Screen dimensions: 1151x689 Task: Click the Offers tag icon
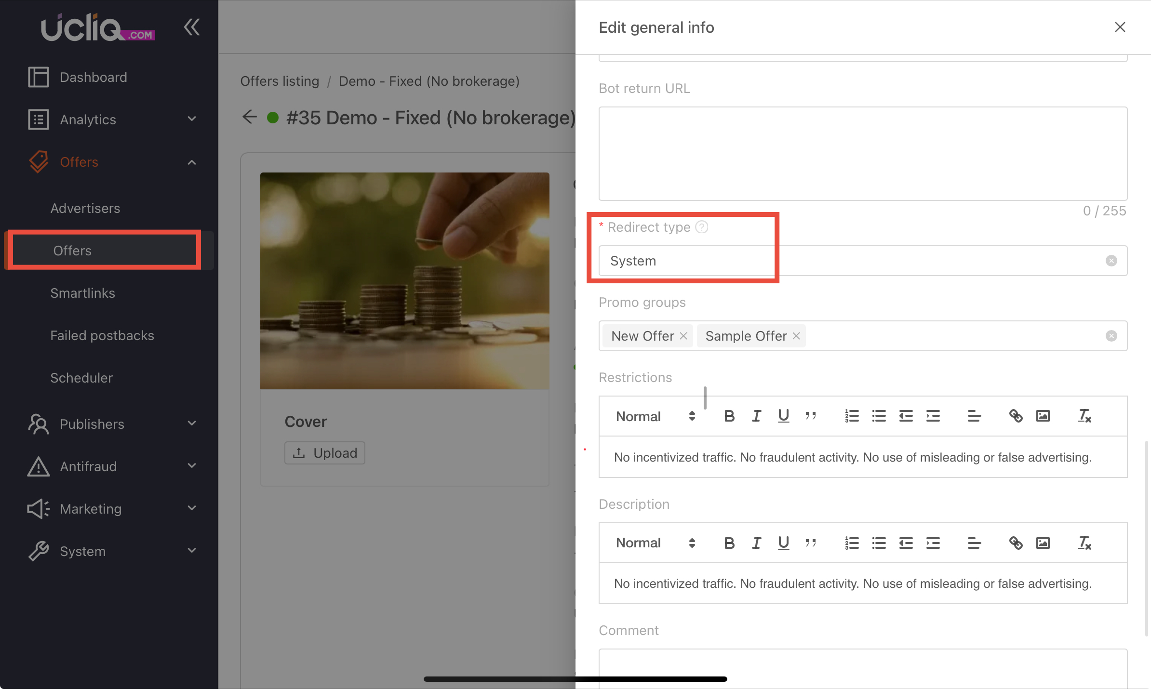point(39,162)
